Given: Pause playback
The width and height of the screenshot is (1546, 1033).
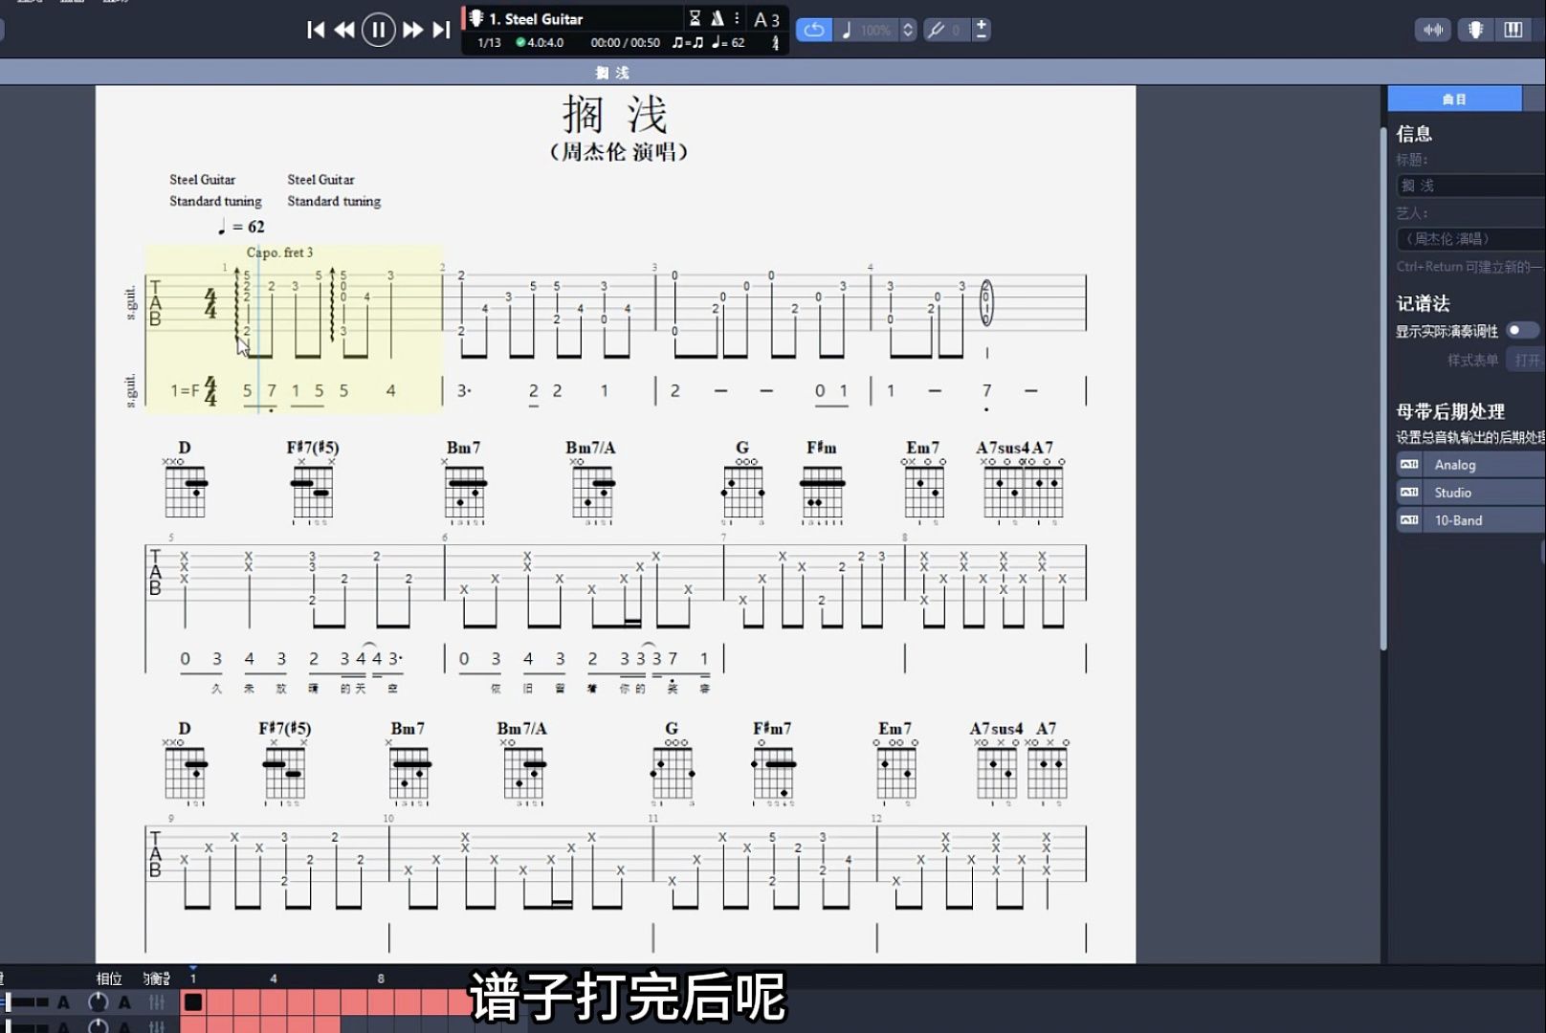Looking at the screenshot, I should pos(379,30).
